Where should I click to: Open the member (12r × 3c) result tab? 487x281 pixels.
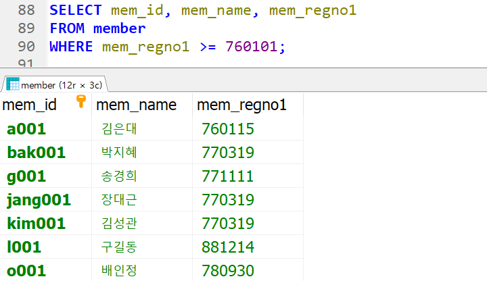(x=54, y=84)
